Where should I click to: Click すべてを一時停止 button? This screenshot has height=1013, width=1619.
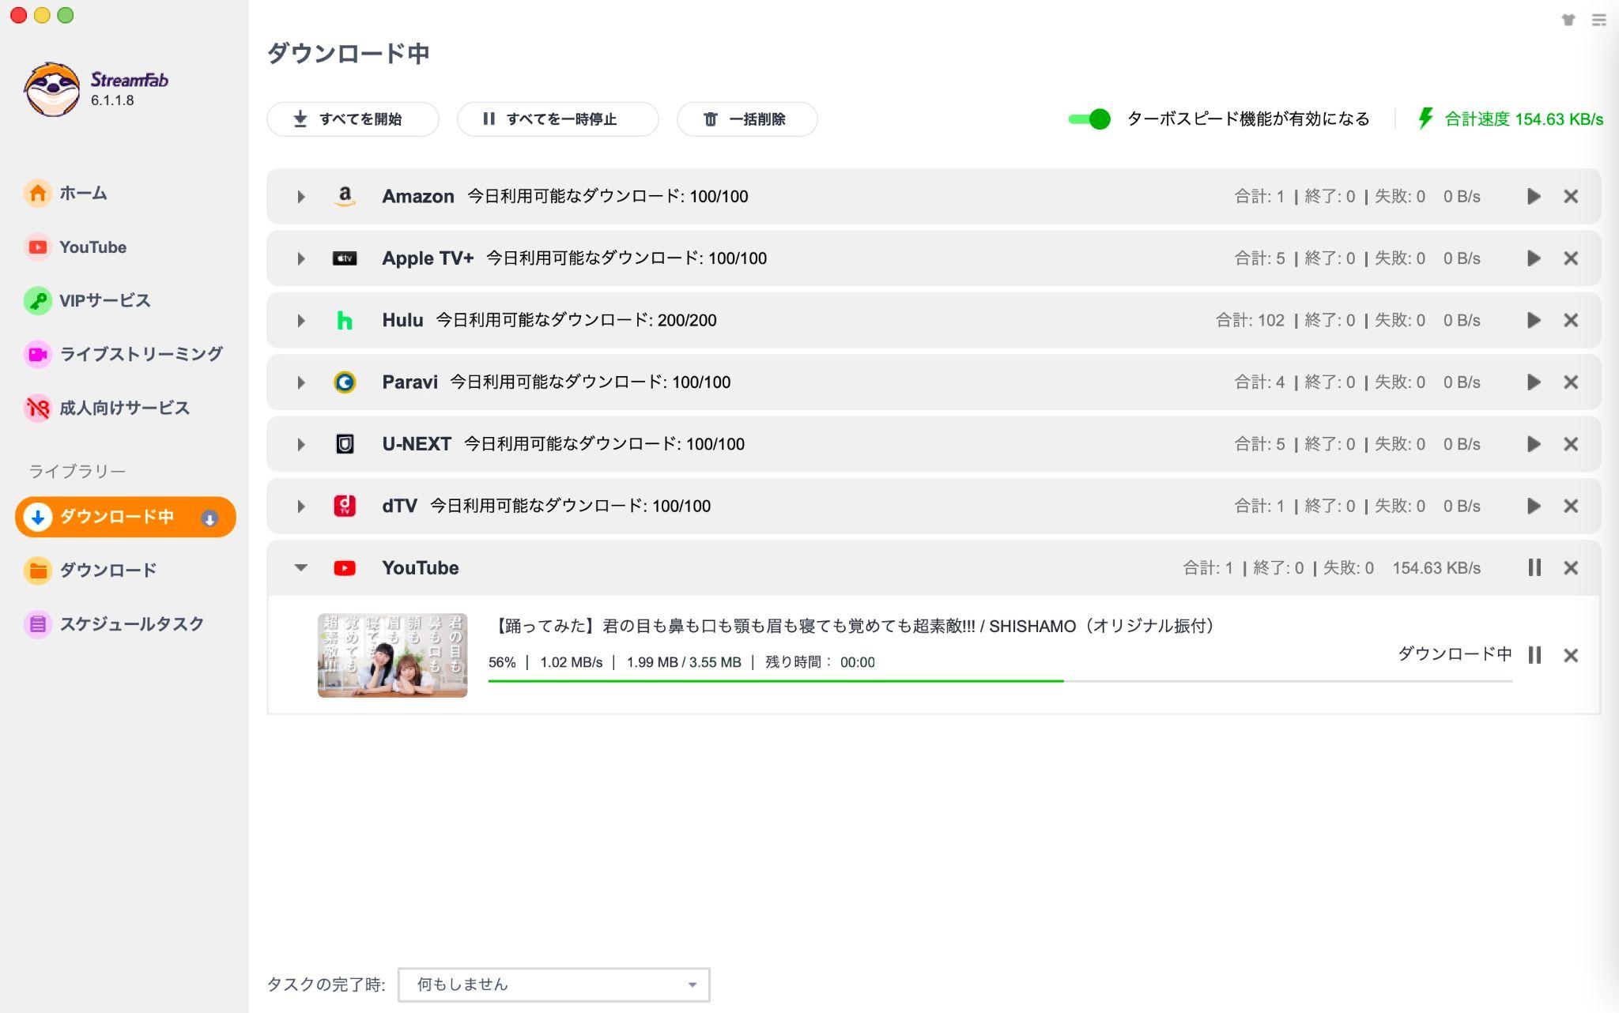(x=557, y=119)
